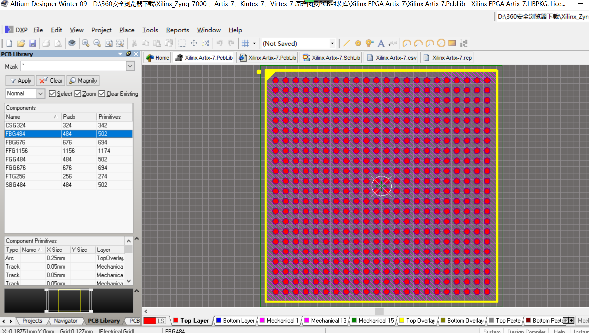This screenshot has height=333, width=589.
Task: Open PCB Library panel options arrow
Action: pos(120,54)
